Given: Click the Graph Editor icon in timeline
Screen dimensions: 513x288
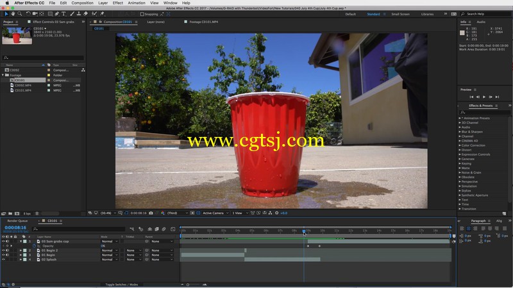Looking at the screenshot, I should 173,229.
